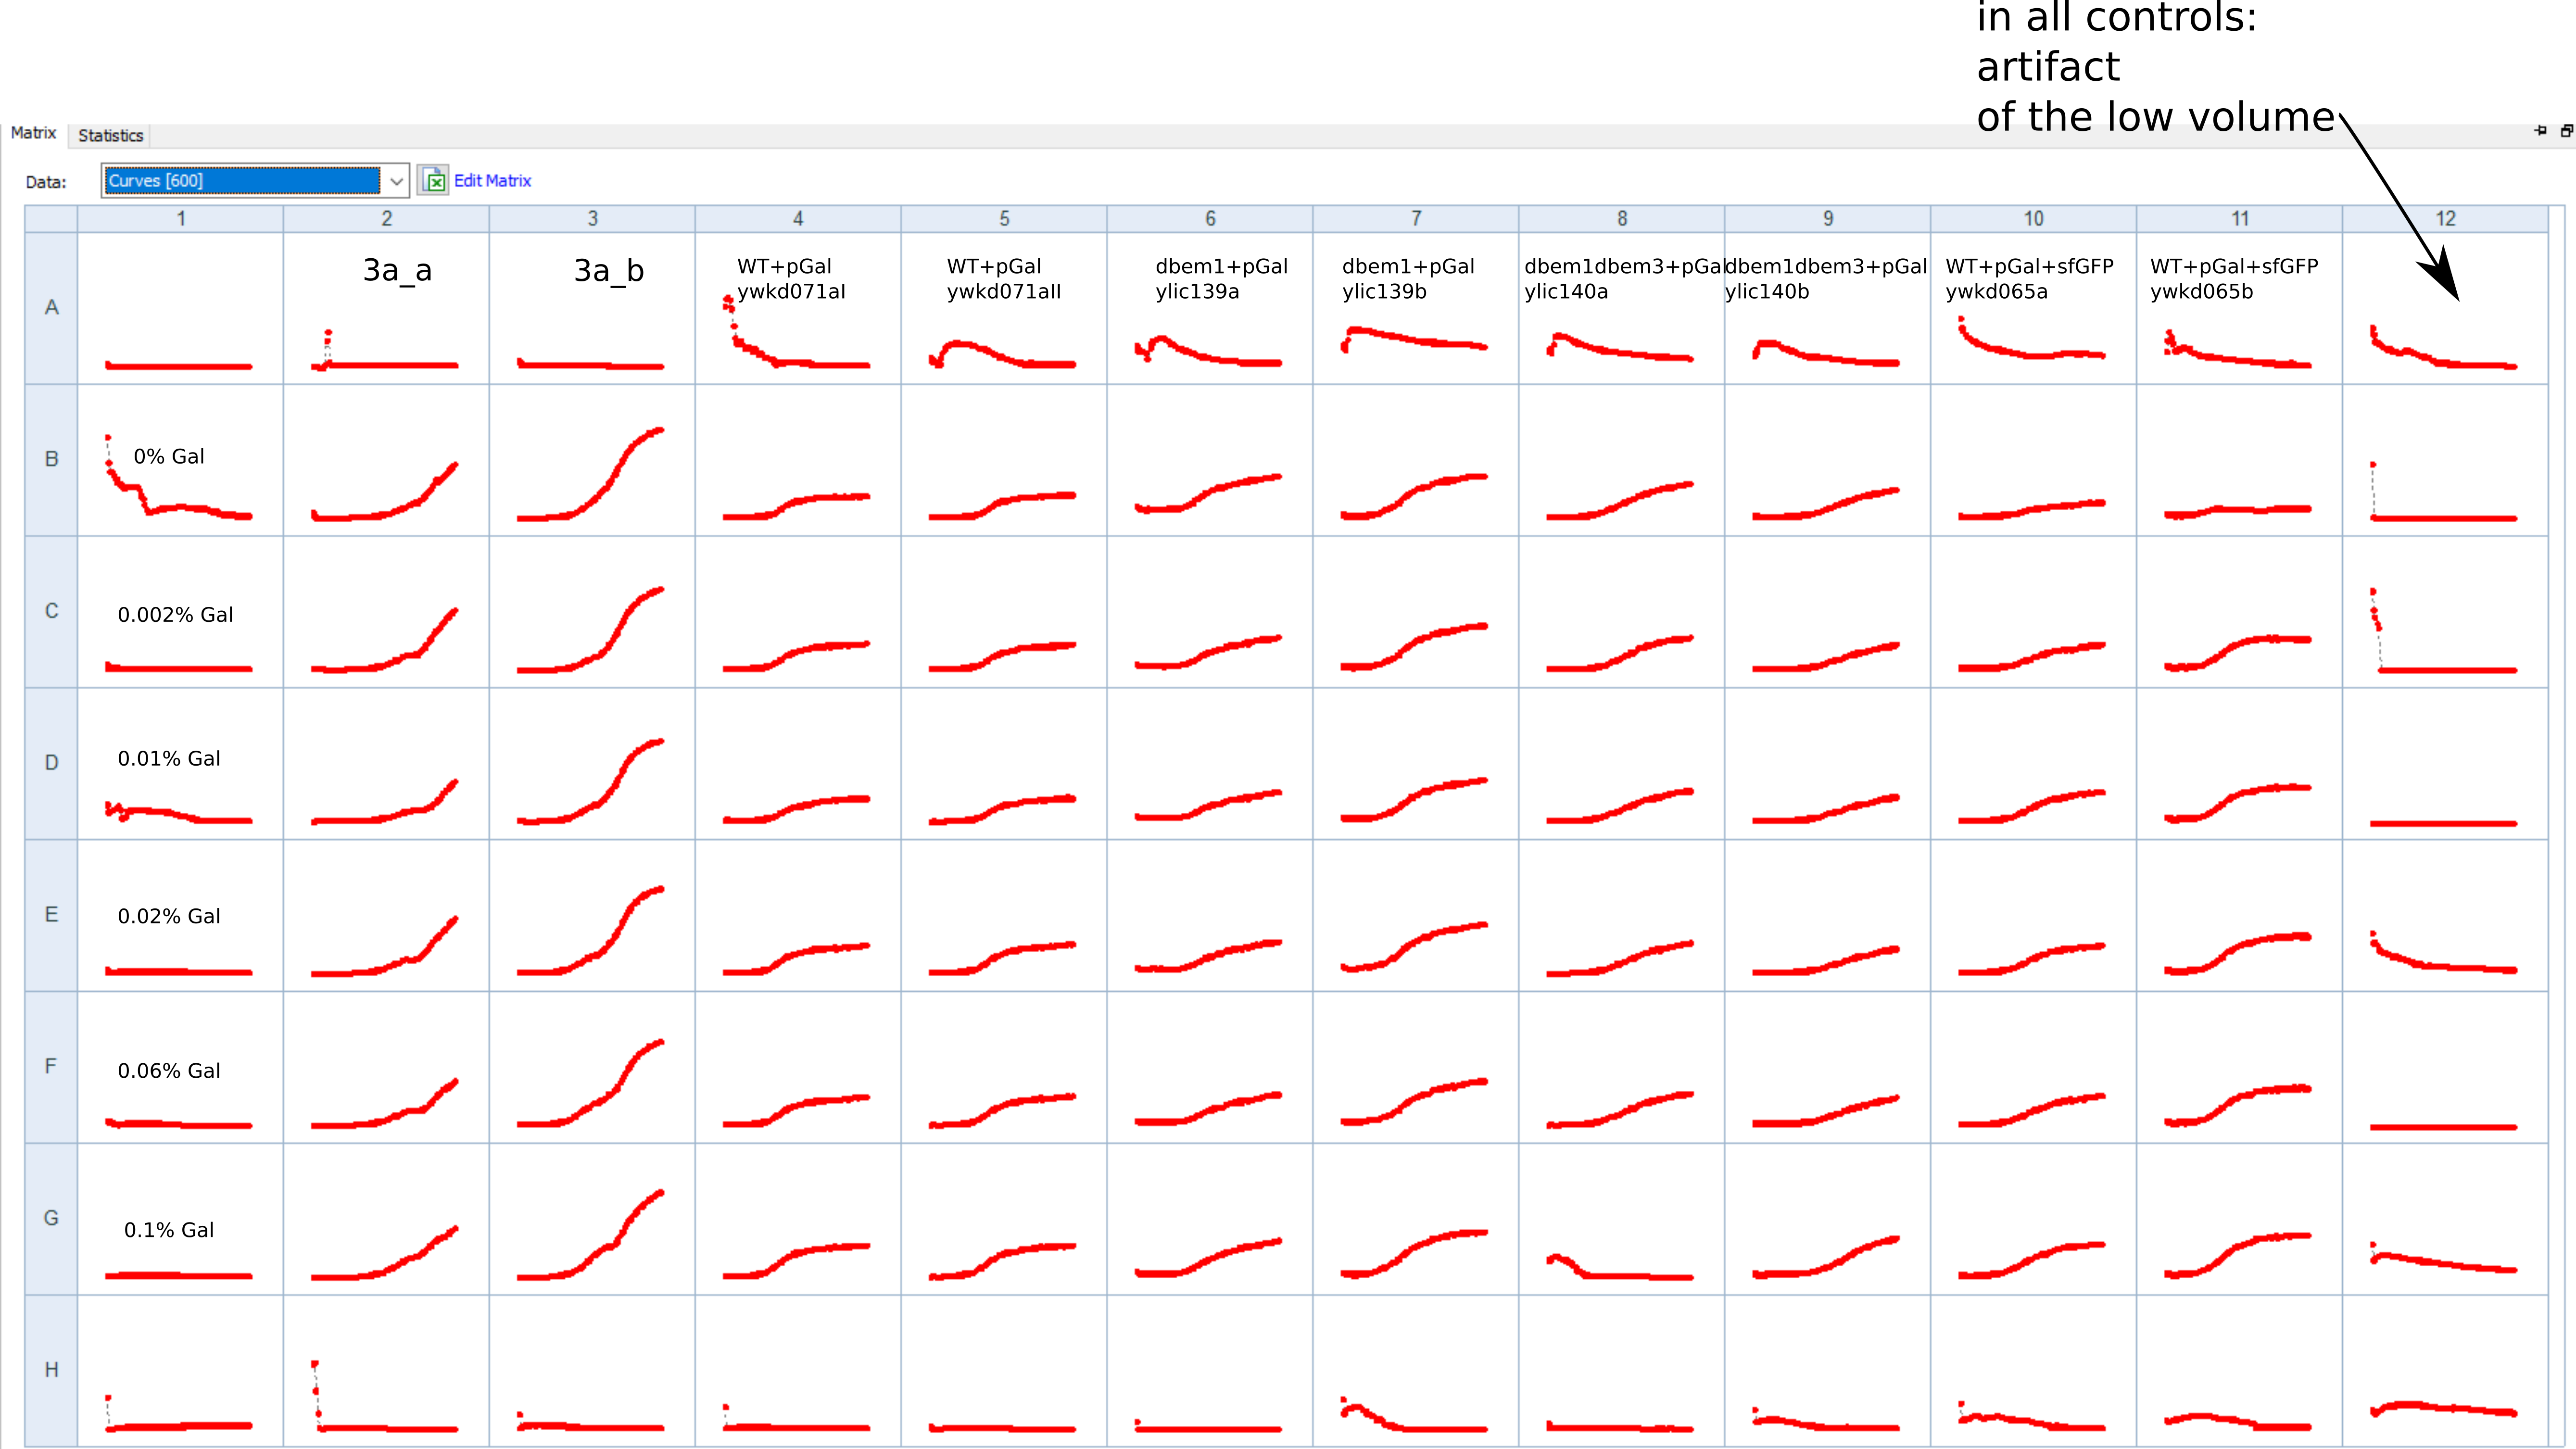The image size is (2576, 1449).
Task: Select column 3 header
Action: 593,218
